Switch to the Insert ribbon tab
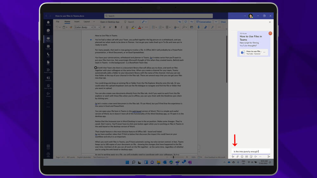This screenshot has width=317, height=178. [77, 22]
